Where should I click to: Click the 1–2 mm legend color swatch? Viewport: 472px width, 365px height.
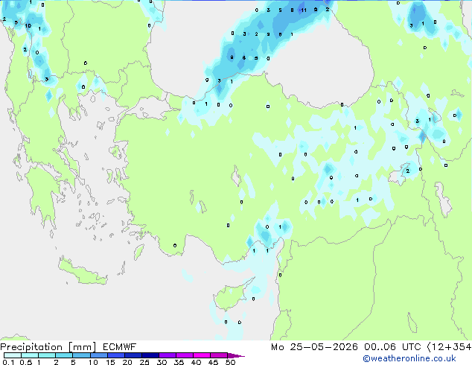(x=47, y=355)
